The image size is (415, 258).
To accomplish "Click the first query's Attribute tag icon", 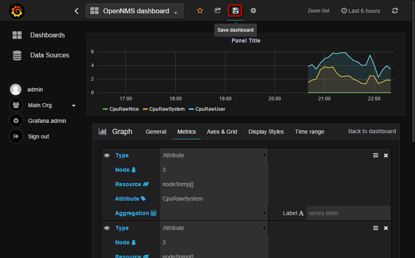I will coord(143,199).
